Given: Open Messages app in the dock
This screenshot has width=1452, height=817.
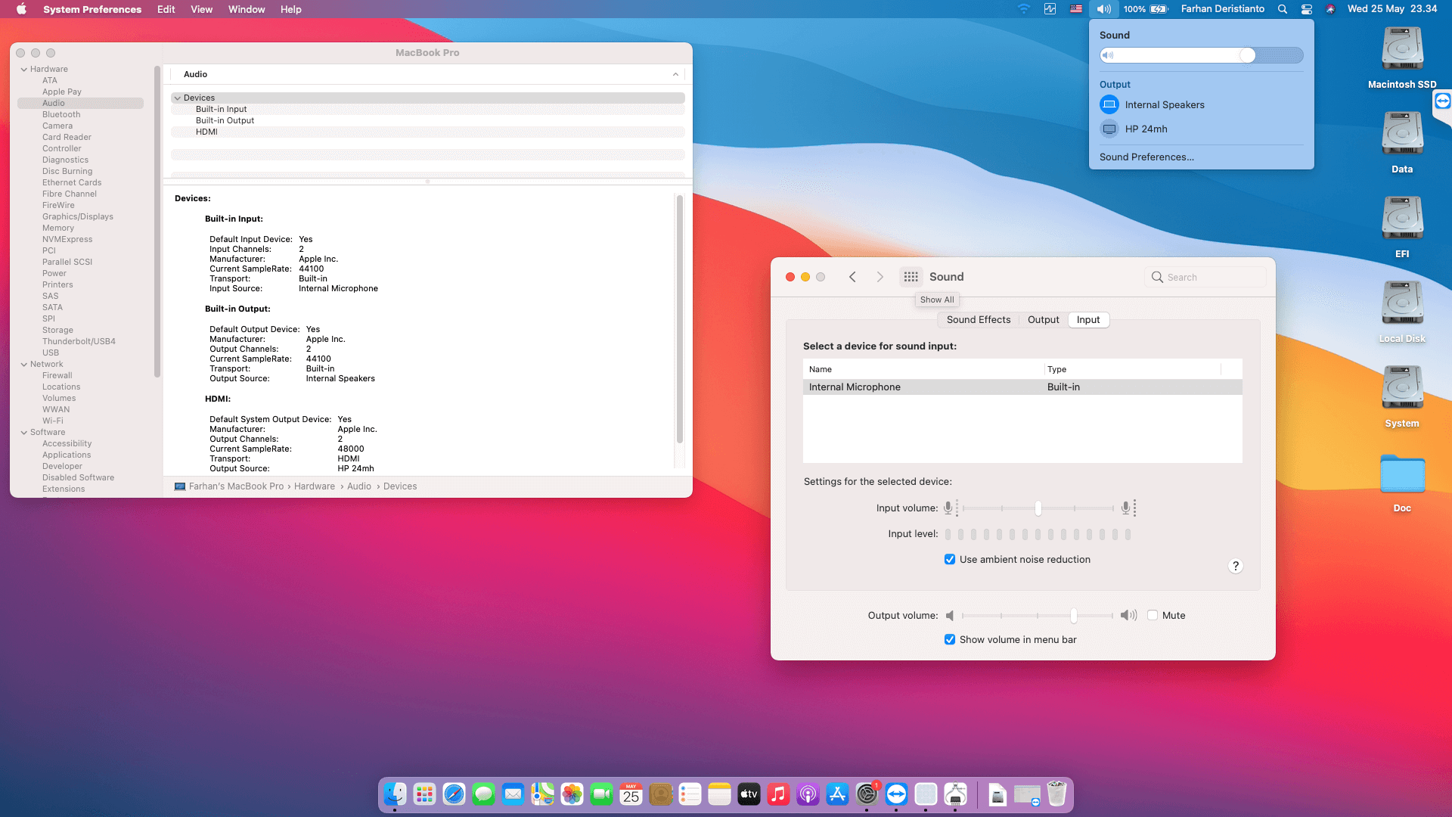Looking at the screenshot, I should click(x=483, y=794).
